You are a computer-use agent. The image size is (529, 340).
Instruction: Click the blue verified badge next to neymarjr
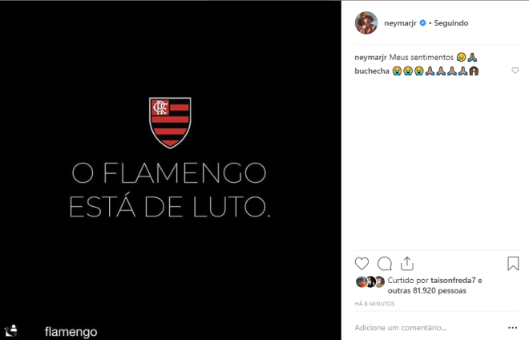click(422, 23)
